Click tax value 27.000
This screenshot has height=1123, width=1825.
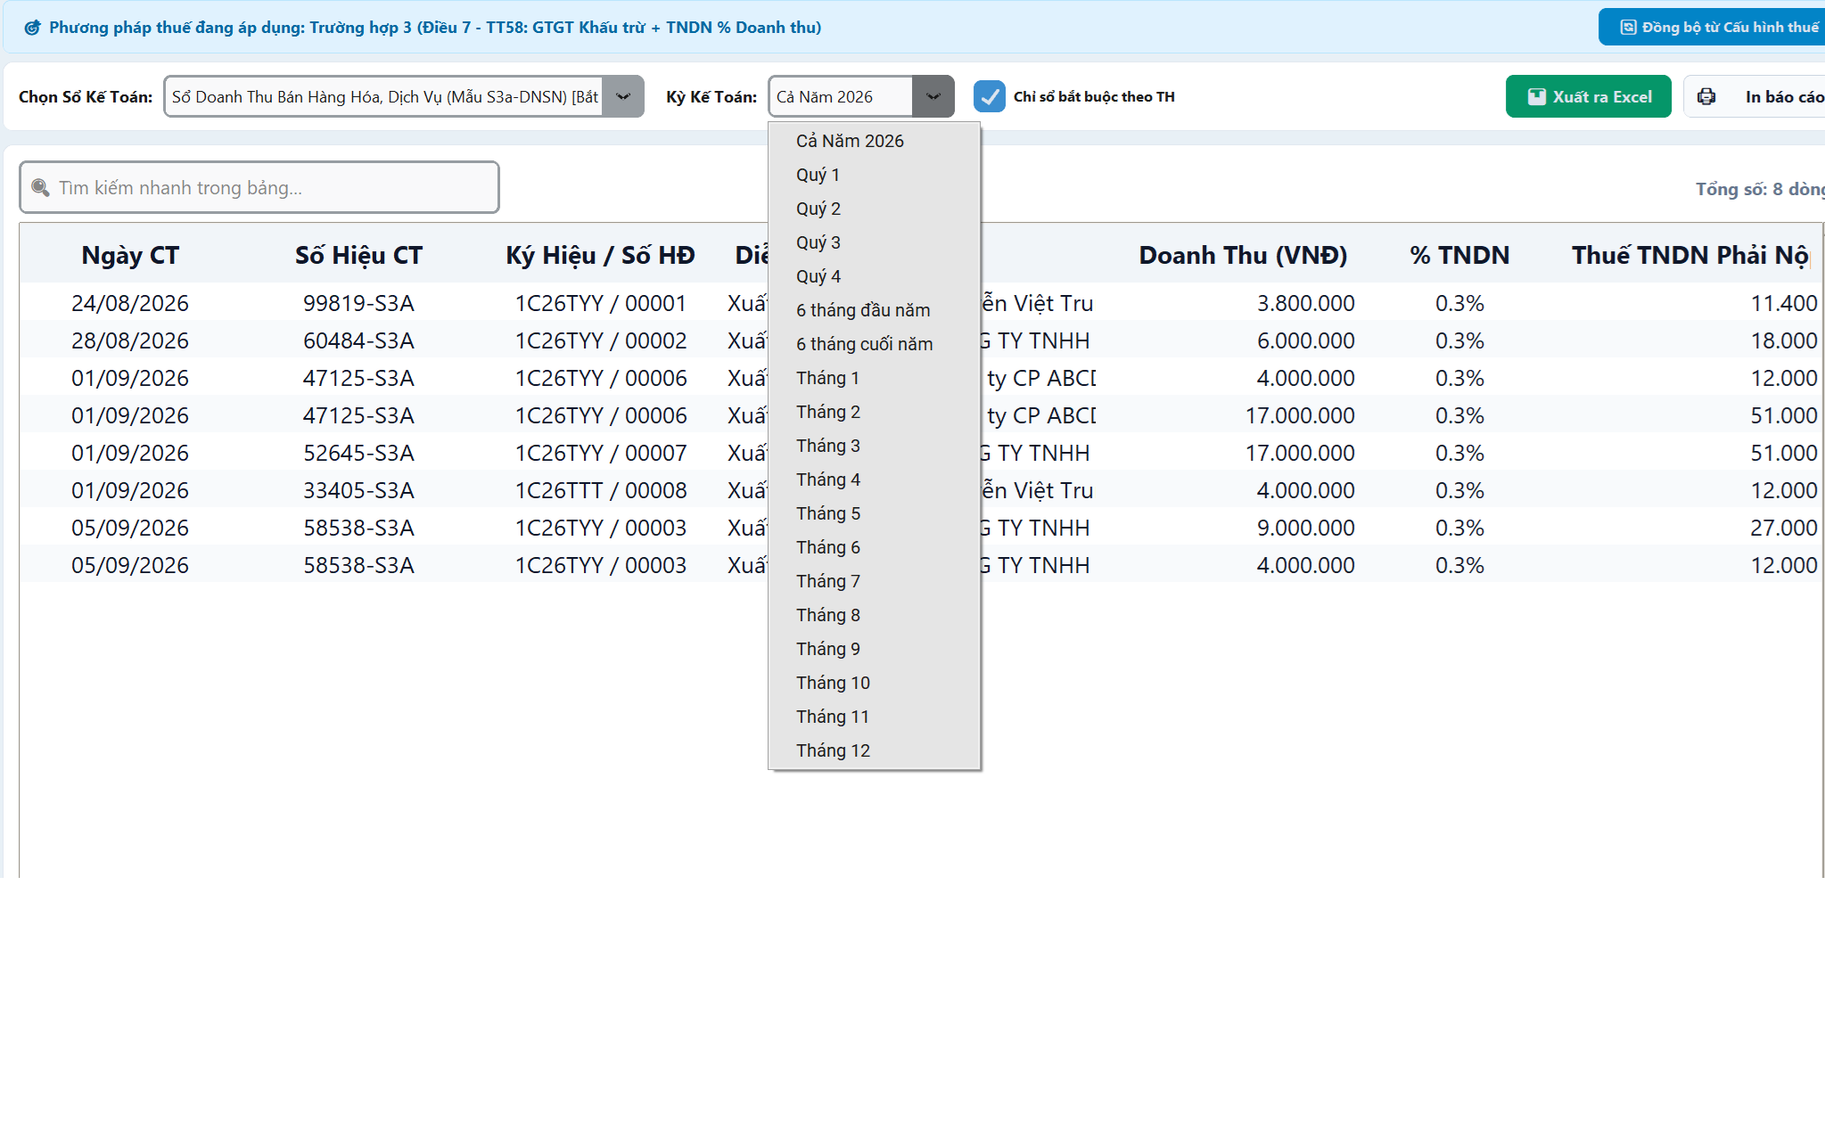[1784, 528]
